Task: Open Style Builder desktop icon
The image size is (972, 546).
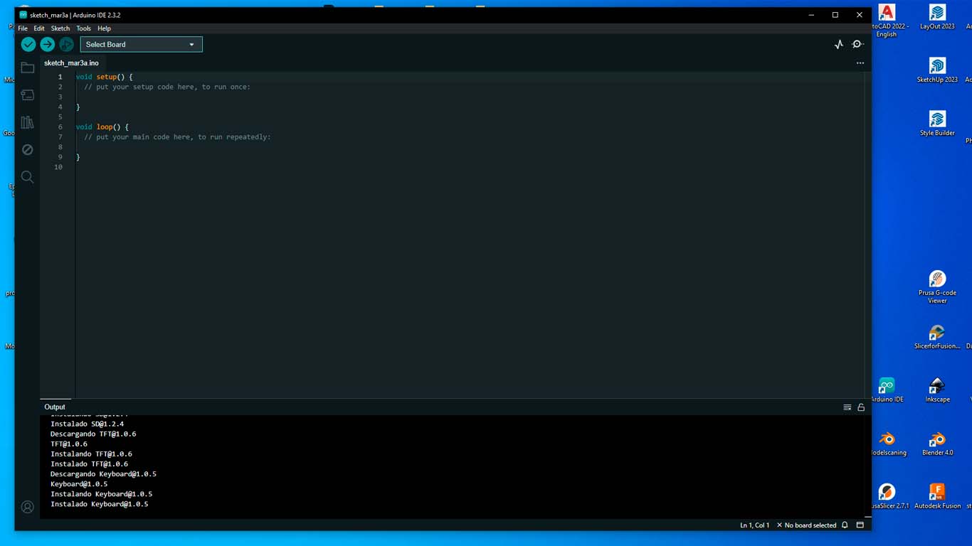Action: [937, 124]
